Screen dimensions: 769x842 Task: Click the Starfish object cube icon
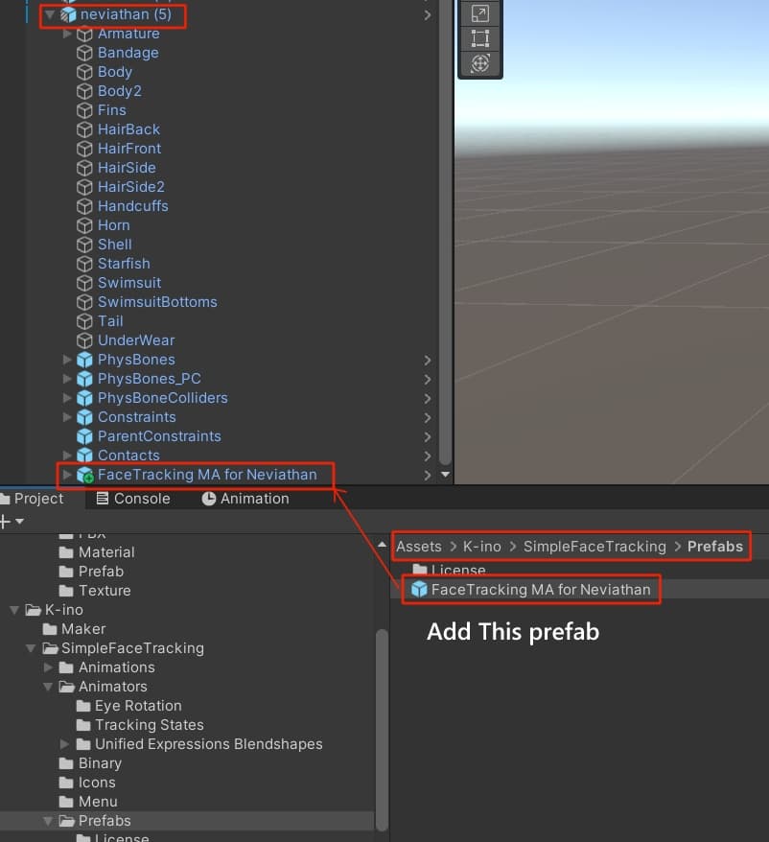[84, 264]
